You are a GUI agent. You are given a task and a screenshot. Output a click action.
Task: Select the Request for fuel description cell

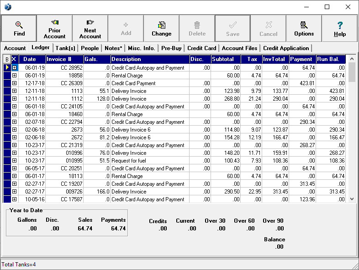pyautogui.click(x=149, y=161)
